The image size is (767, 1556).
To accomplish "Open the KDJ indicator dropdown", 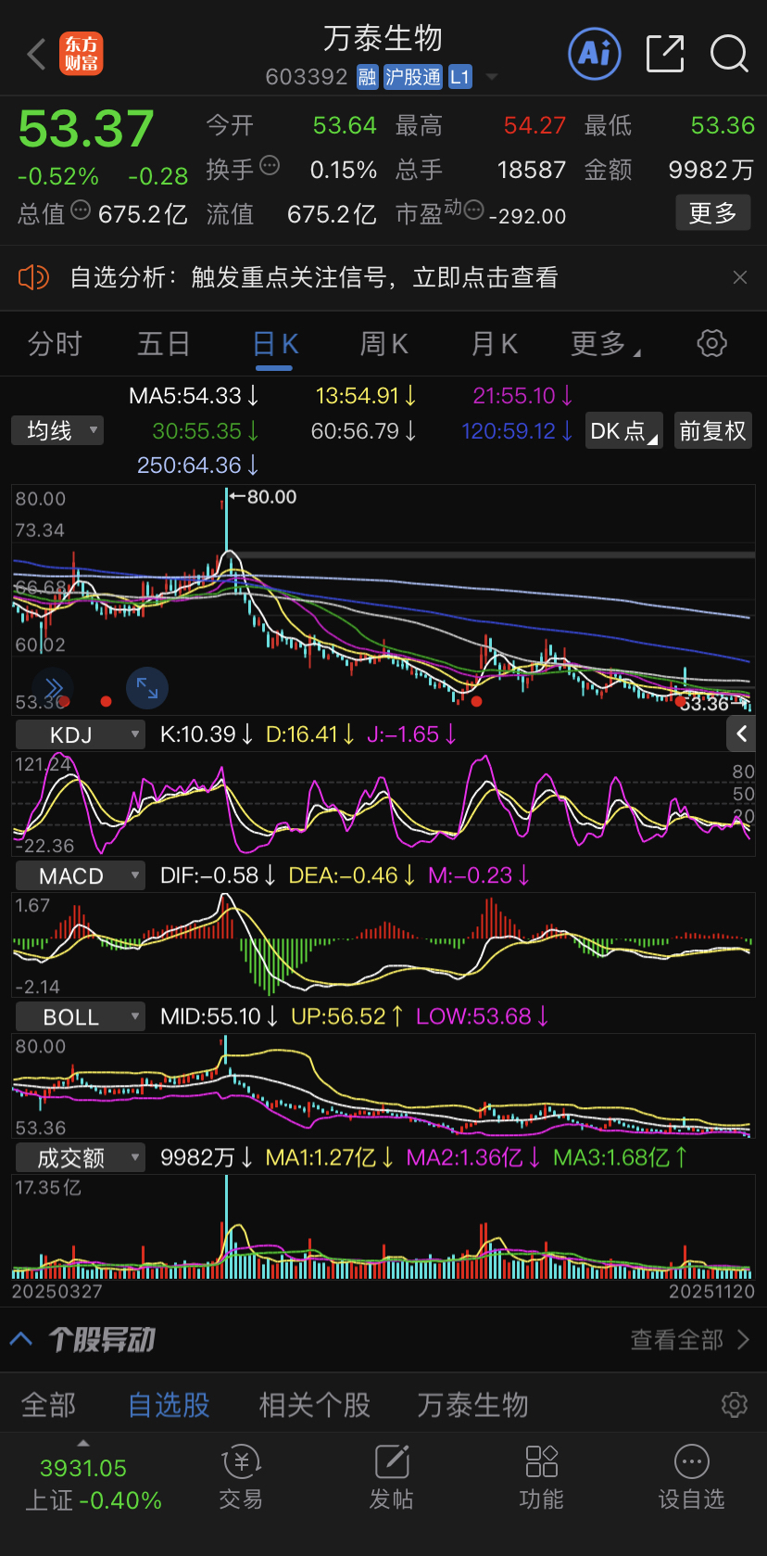I will click(81, 734).
